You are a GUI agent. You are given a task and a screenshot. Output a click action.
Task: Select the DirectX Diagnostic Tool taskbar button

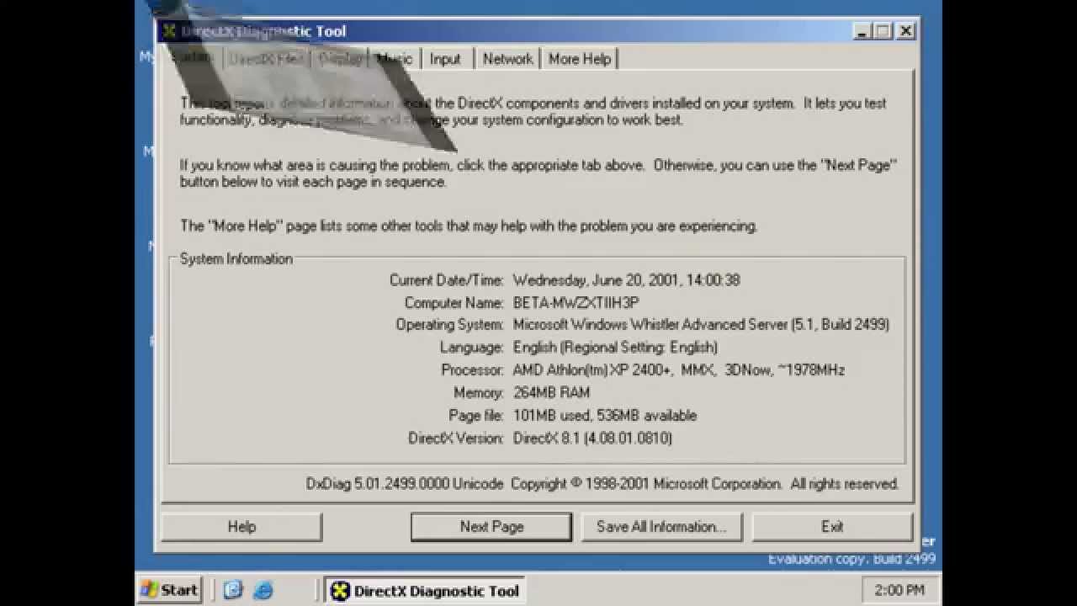(426, 590)
